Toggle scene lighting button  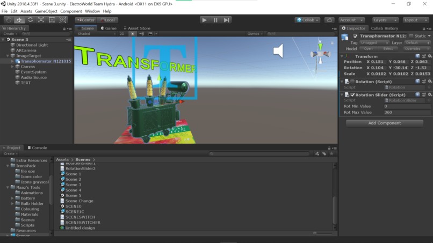(x=133, y=34)
